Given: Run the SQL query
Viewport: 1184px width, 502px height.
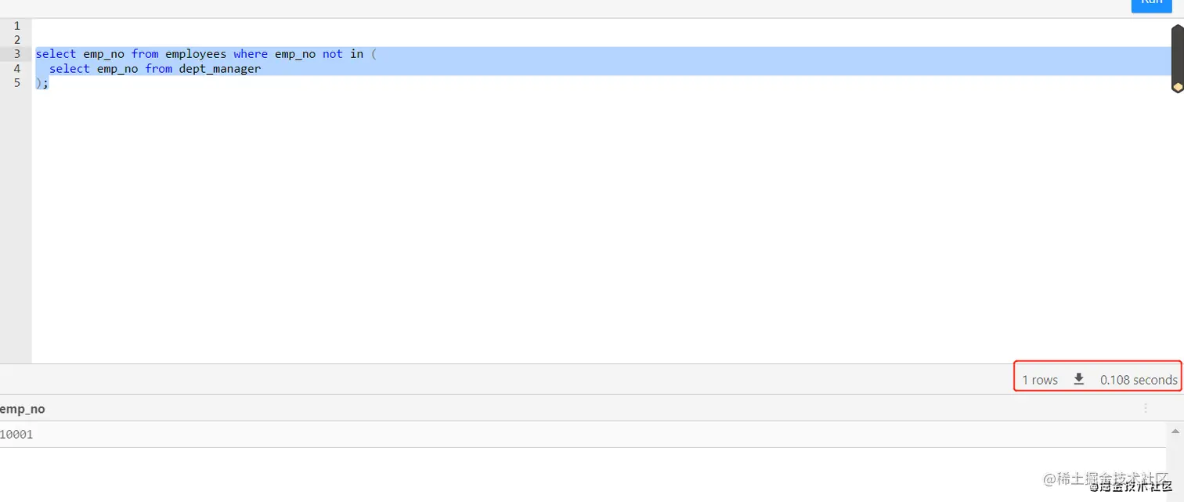Looking at the screenshot, I should 1151,4.
